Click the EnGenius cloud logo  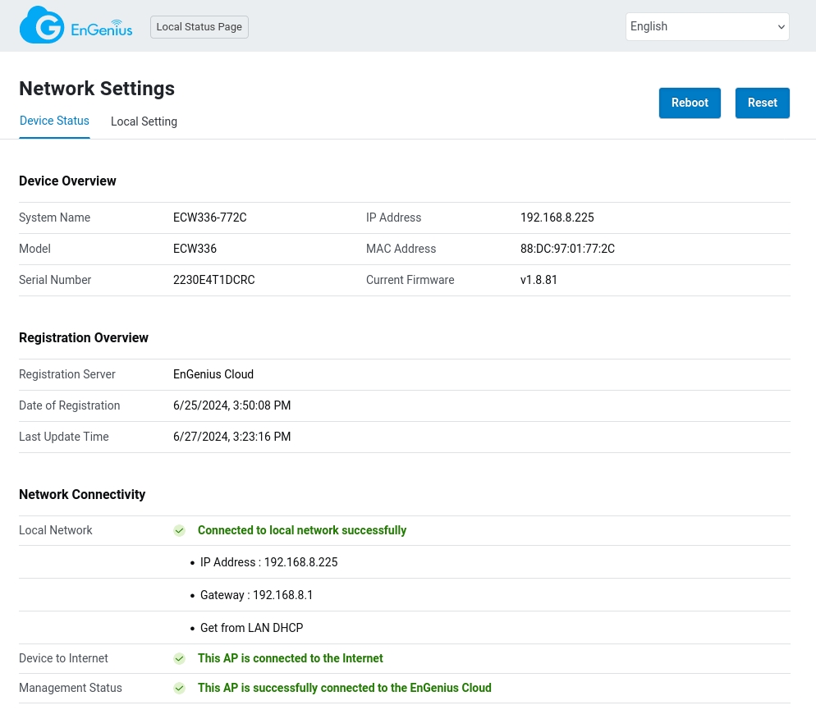[x=76, y=25]
